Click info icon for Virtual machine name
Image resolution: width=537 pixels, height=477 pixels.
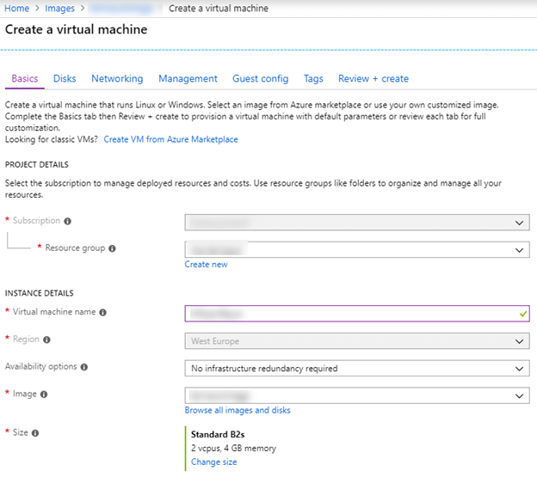[103, 313]
